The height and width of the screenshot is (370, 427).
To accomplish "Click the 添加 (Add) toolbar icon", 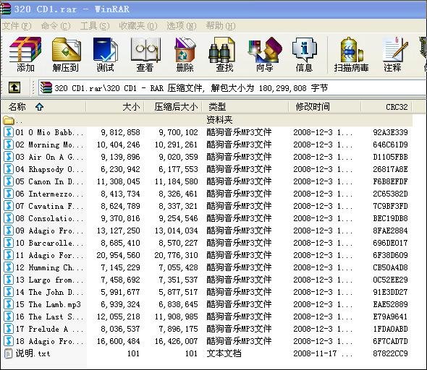I will point(25,54).
